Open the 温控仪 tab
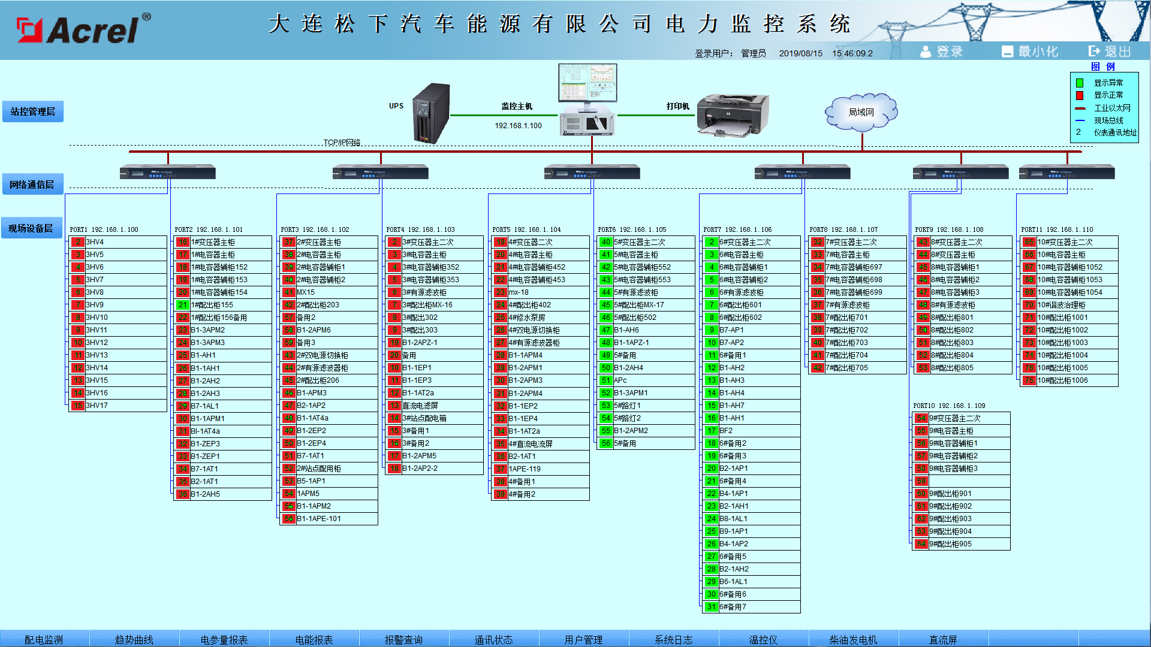The height and width of the screenshot is (647, 1151). pyautogui.click(x=763, y=639)
